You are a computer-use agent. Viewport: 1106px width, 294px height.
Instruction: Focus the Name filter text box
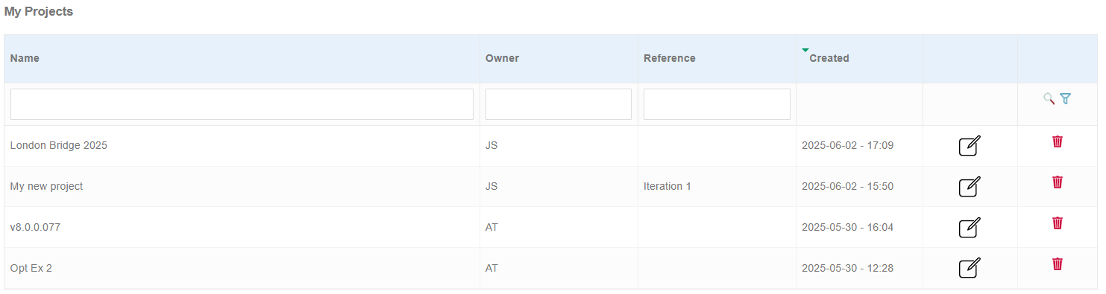(x=242, y=104)
